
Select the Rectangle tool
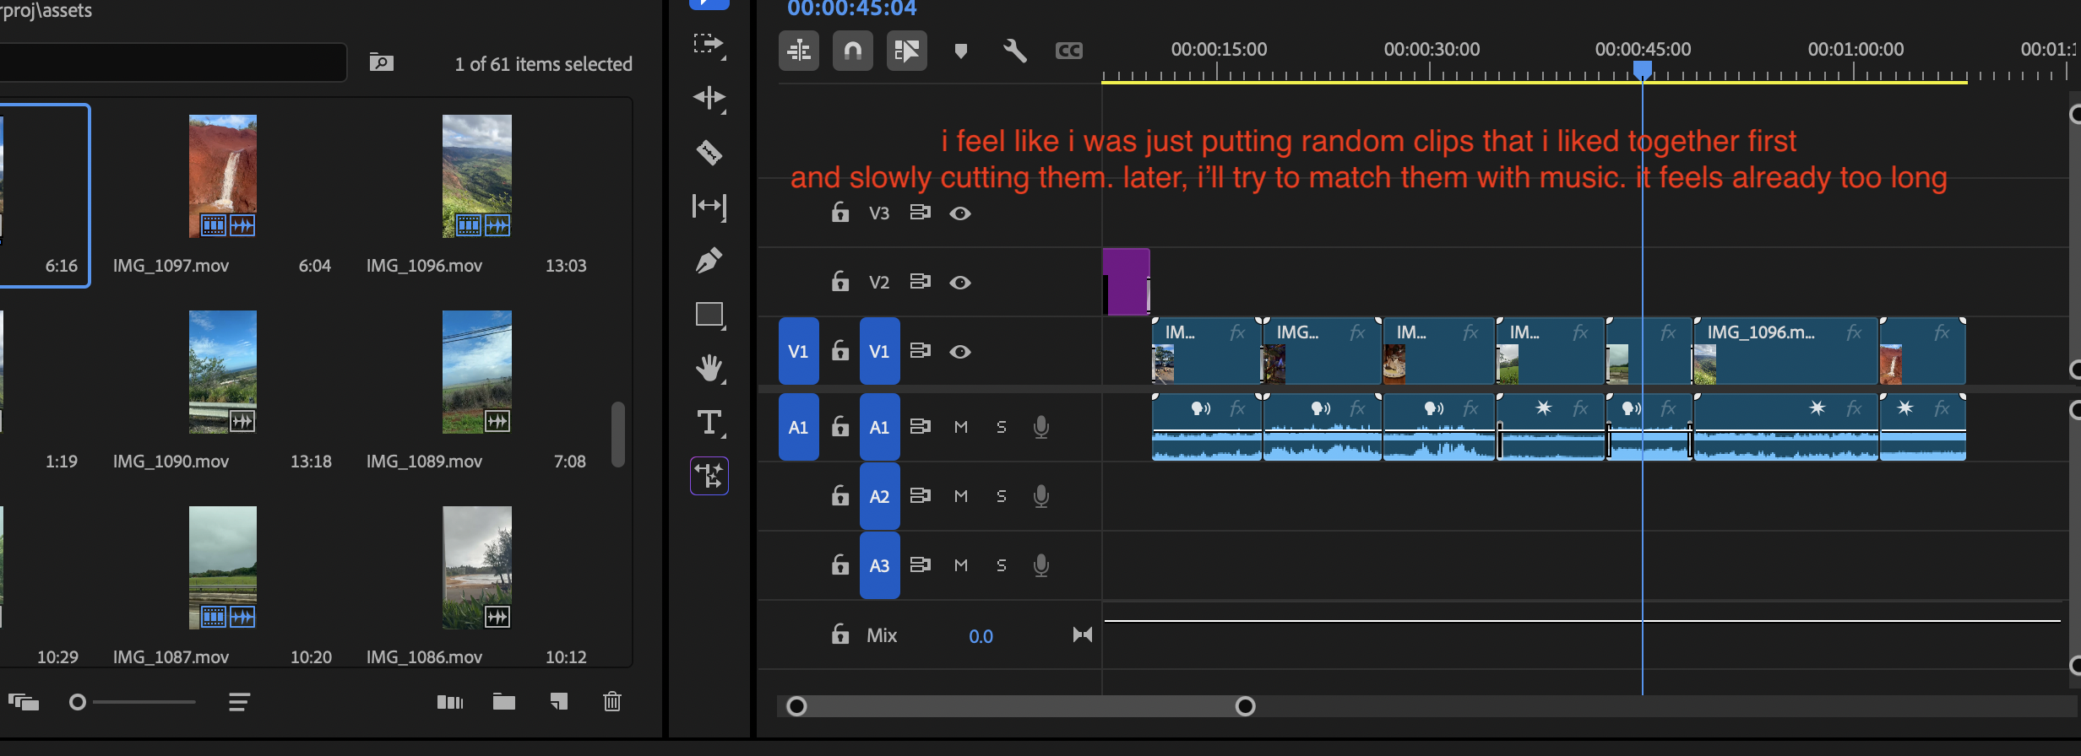pyautogui.click(x=709, y=315)
